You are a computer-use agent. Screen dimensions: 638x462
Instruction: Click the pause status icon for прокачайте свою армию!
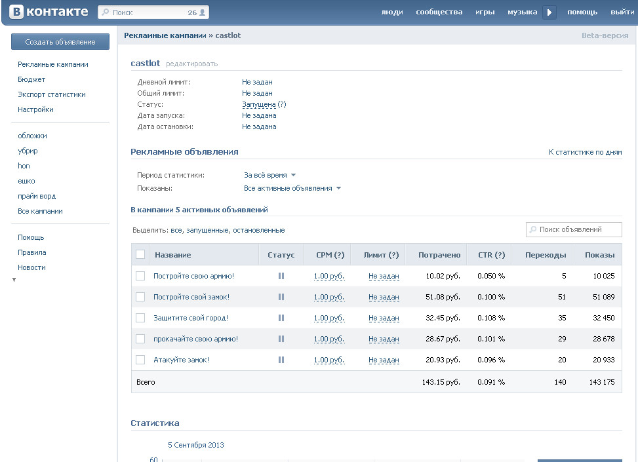[x=281, y=339]
